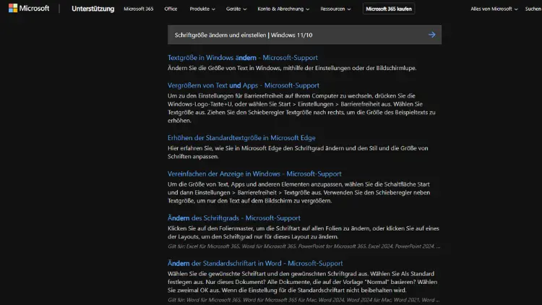The image size is (542, 305).
Task: Open result Vergrößern von Text und Apps
Action: click(244, 85)
